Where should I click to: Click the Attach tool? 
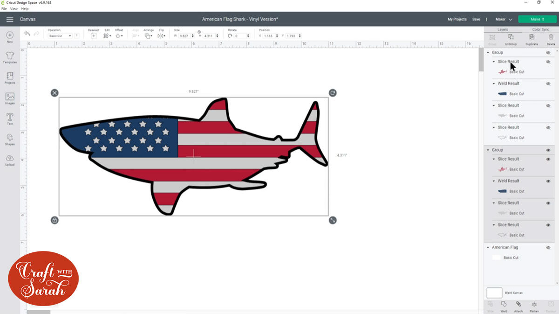519,306
